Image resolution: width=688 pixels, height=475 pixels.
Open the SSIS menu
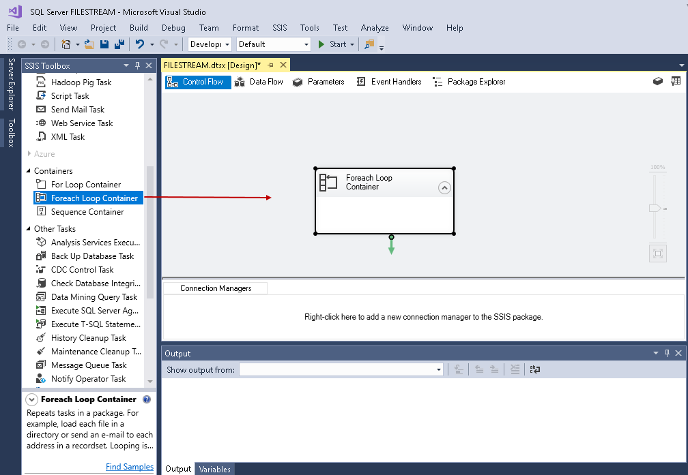point(280,28)
